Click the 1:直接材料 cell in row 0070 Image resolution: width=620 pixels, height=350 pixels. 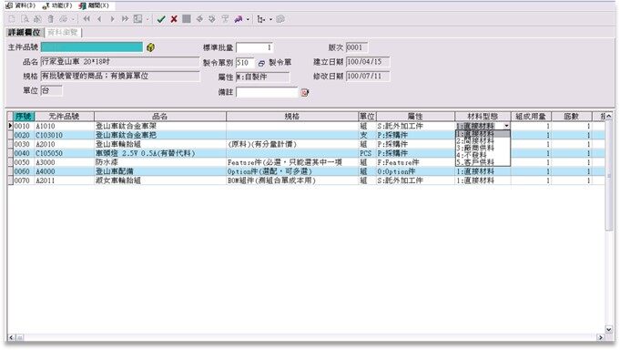pyautogui.click(x=483, y=180)
